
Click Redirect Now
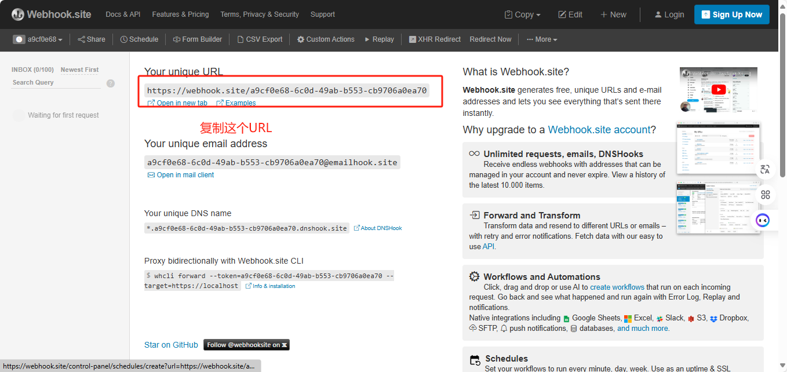pos(490,39)
